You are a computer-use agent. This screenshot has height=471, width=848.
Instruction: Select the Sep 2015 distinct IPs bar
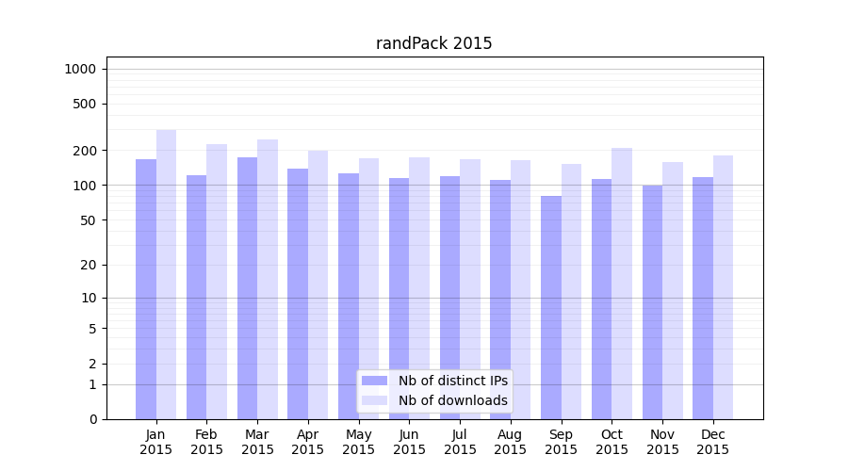tap(551, 306)
